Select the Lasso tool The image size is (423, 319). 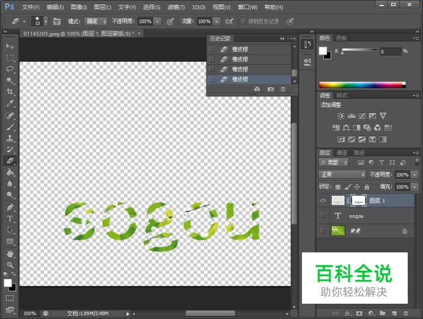pyautogui.click(x=10, y=69)
